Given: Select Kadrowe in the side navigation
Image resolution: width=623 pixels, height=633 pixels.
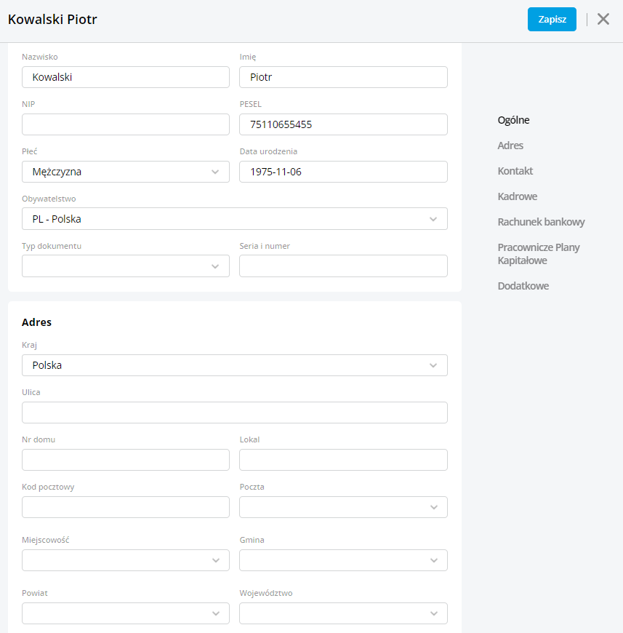Looking at the screenshot, I should point(518,196).
